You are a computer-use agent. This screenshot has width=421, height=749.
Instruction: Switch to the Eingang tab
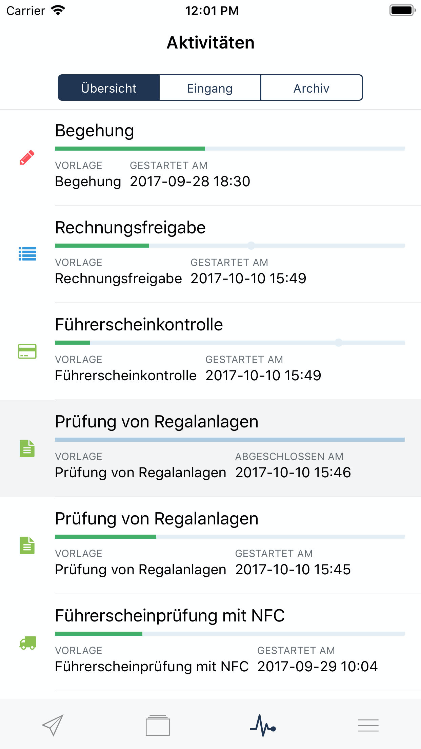coord(210,88)
